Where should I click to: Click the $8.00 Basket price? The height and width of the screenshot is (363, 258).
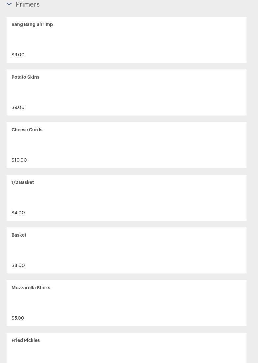[18, 265]
